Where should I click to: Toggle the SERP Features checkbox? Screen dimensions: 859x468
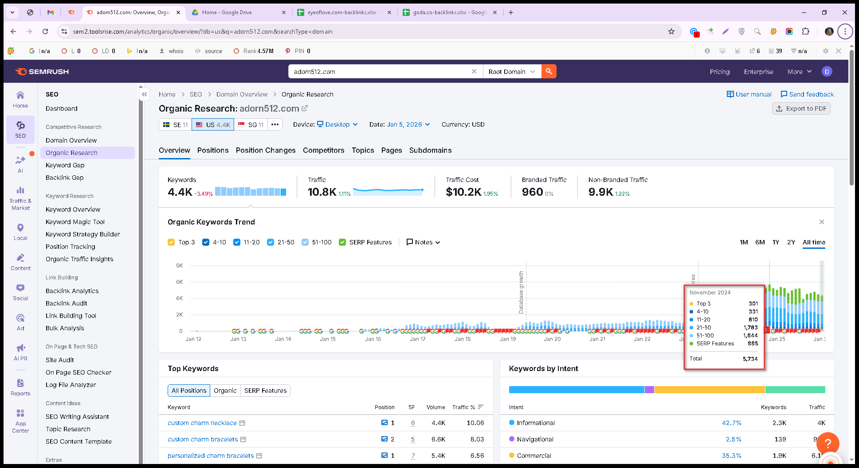342,242
